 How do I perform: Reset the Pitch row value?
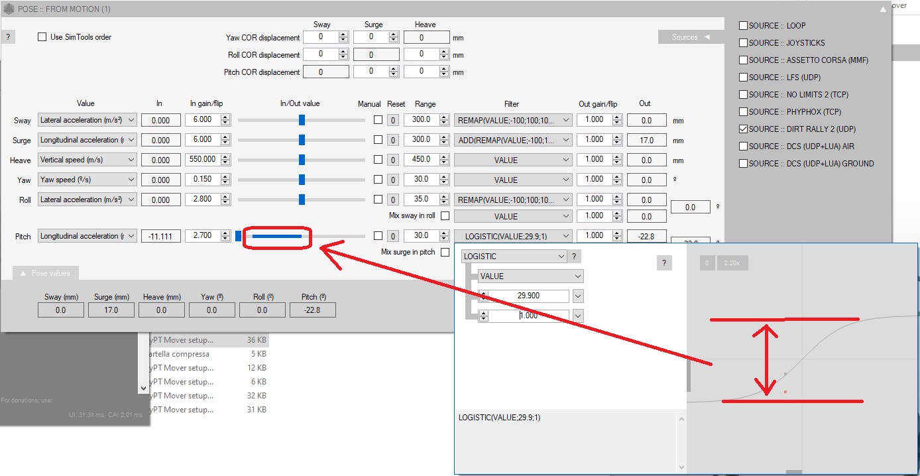click(x=393, y=236)
